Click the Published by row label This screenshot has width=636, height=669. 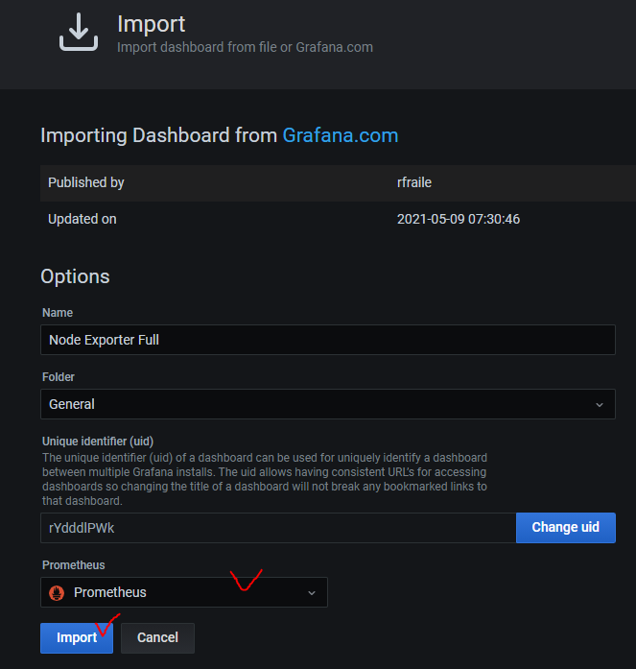86,182
